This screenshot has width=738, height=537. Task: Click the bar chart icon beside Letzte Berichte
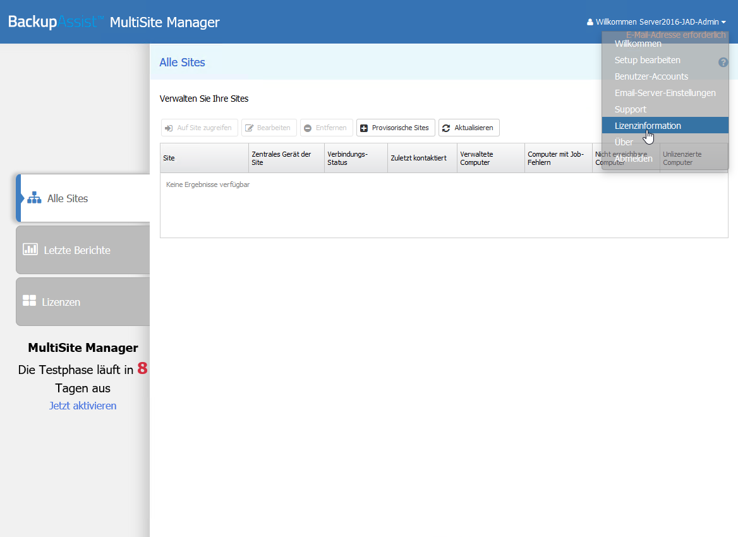[x=30, y=249]
